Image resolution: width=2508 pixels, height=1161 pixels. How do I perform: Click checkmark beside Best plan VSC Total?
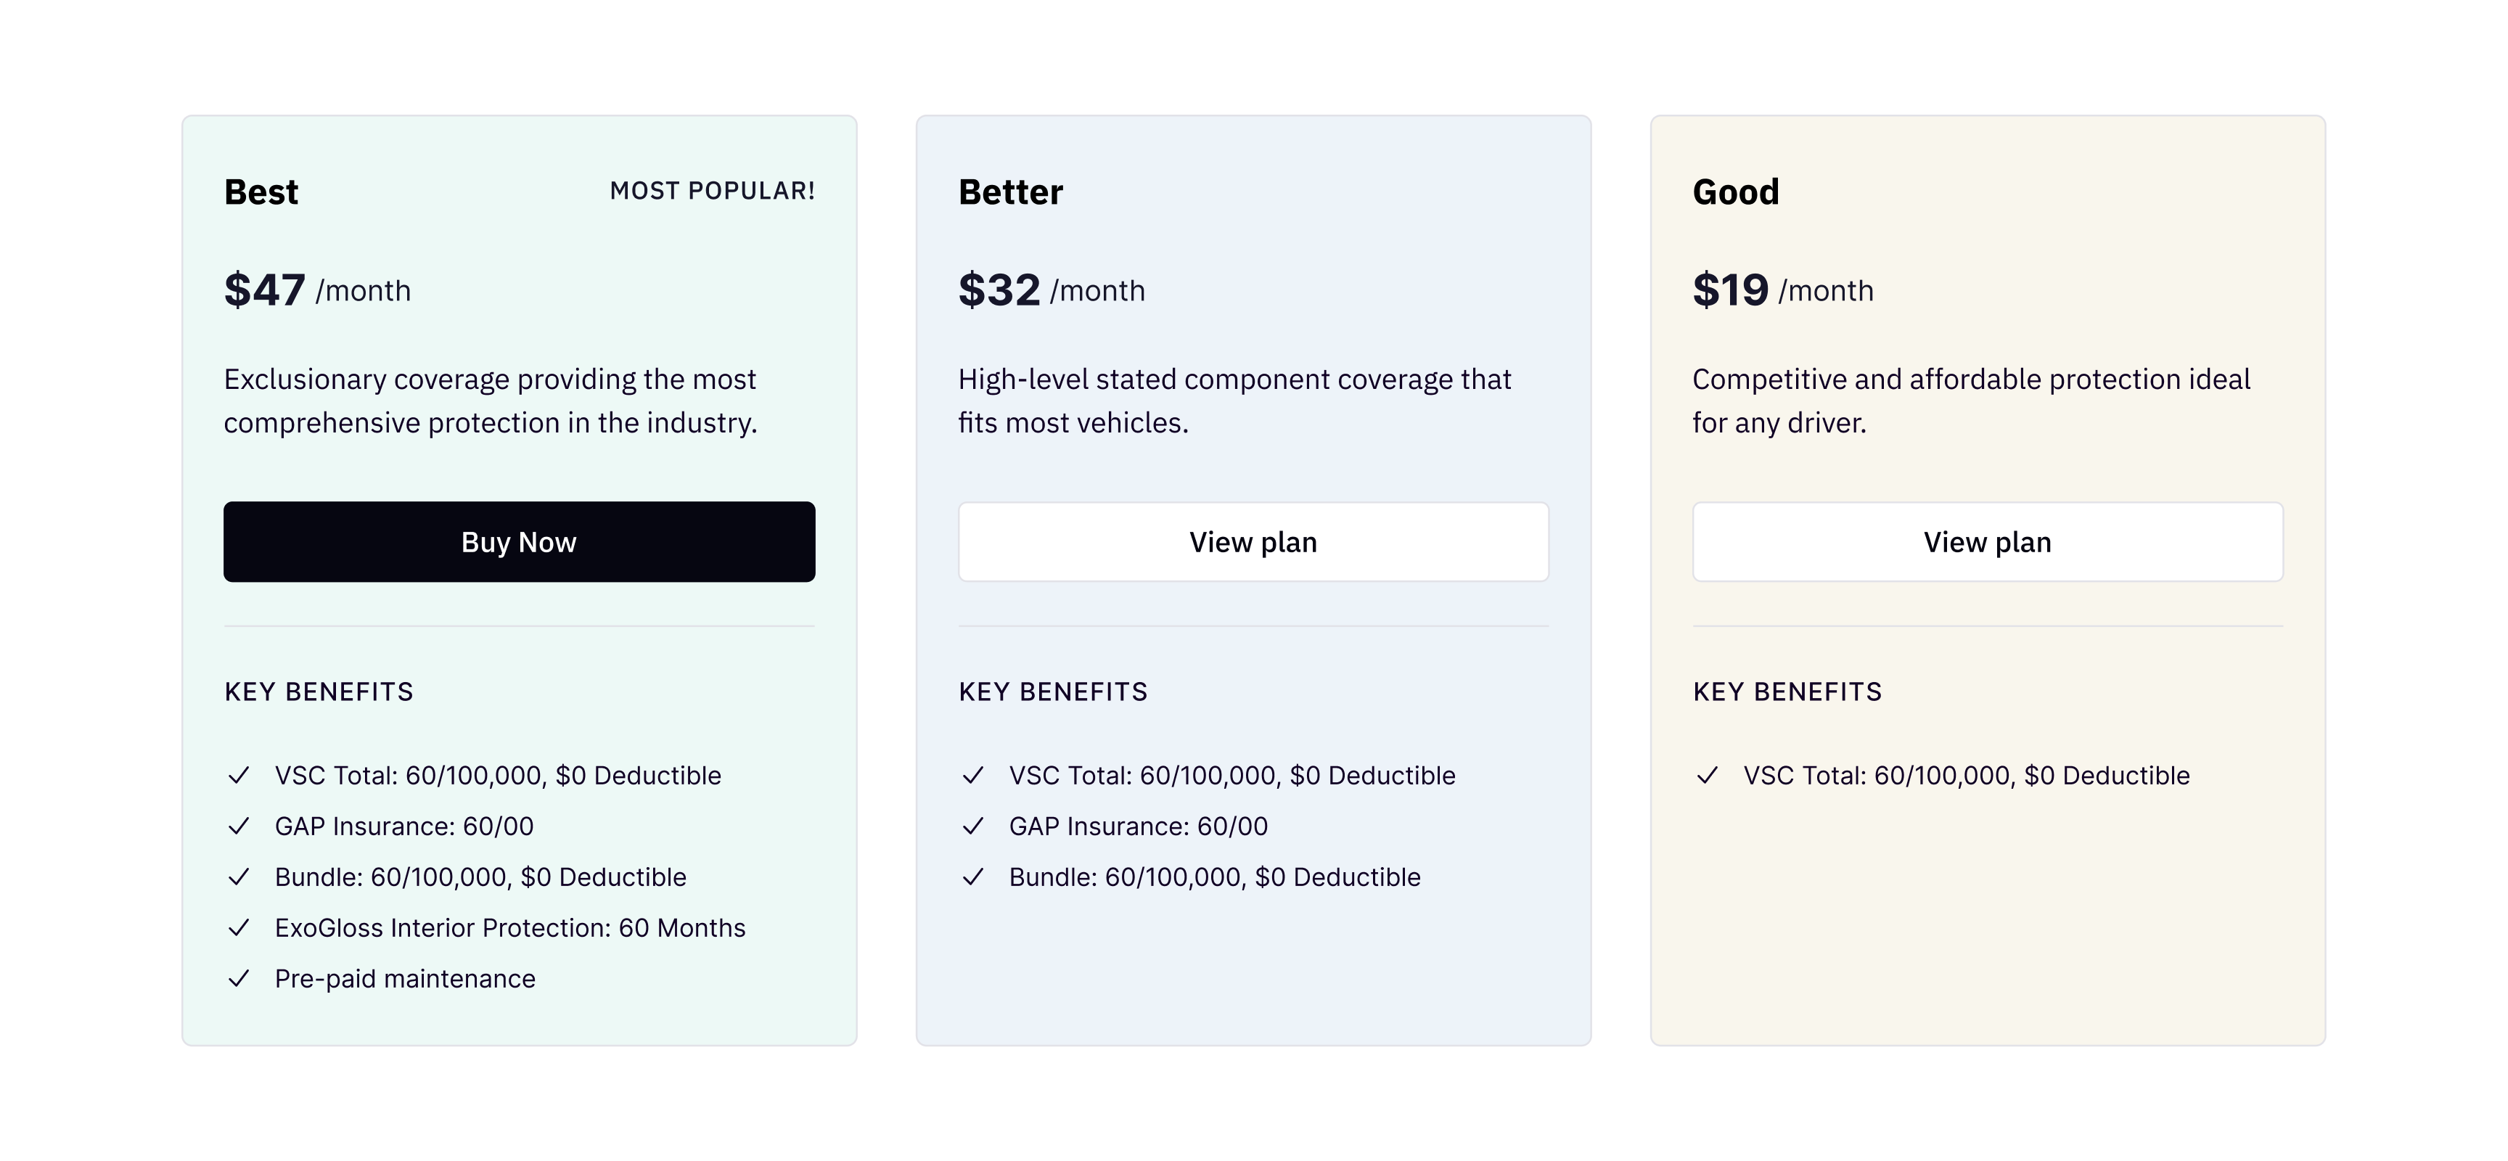[x=239, y=776]
